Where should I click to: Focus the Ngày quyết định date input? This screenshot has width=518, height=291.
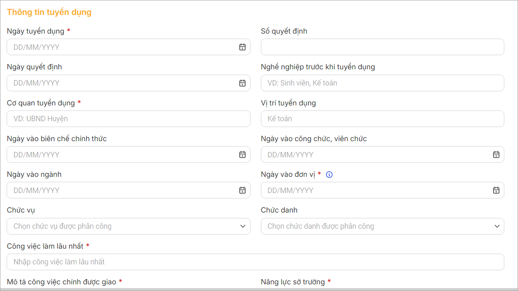click(x=120, y=83)
